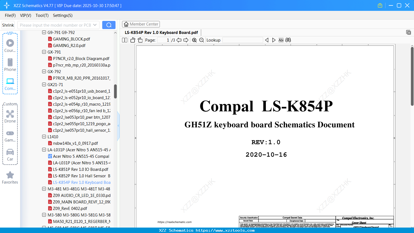Zoom in on the document

(194, 40)
